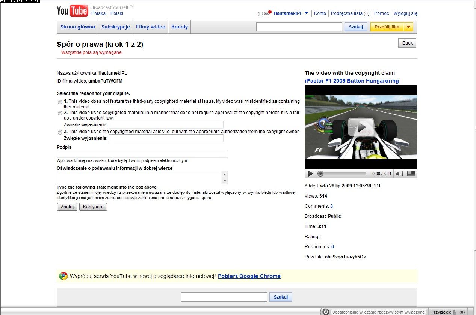476x315 pixels.
Task: Start video with player play button
Action: click(311, 174)
